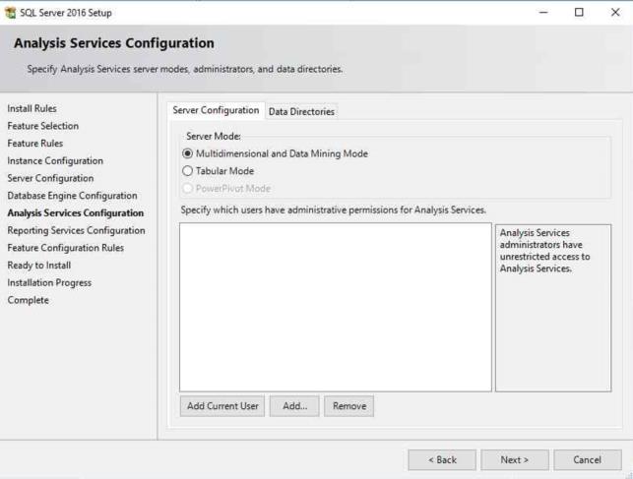This screenshot has width=633, height=479.
Task: Switch to the Data Directories tab
Action: pyautogui.click(x=301, y=112)
